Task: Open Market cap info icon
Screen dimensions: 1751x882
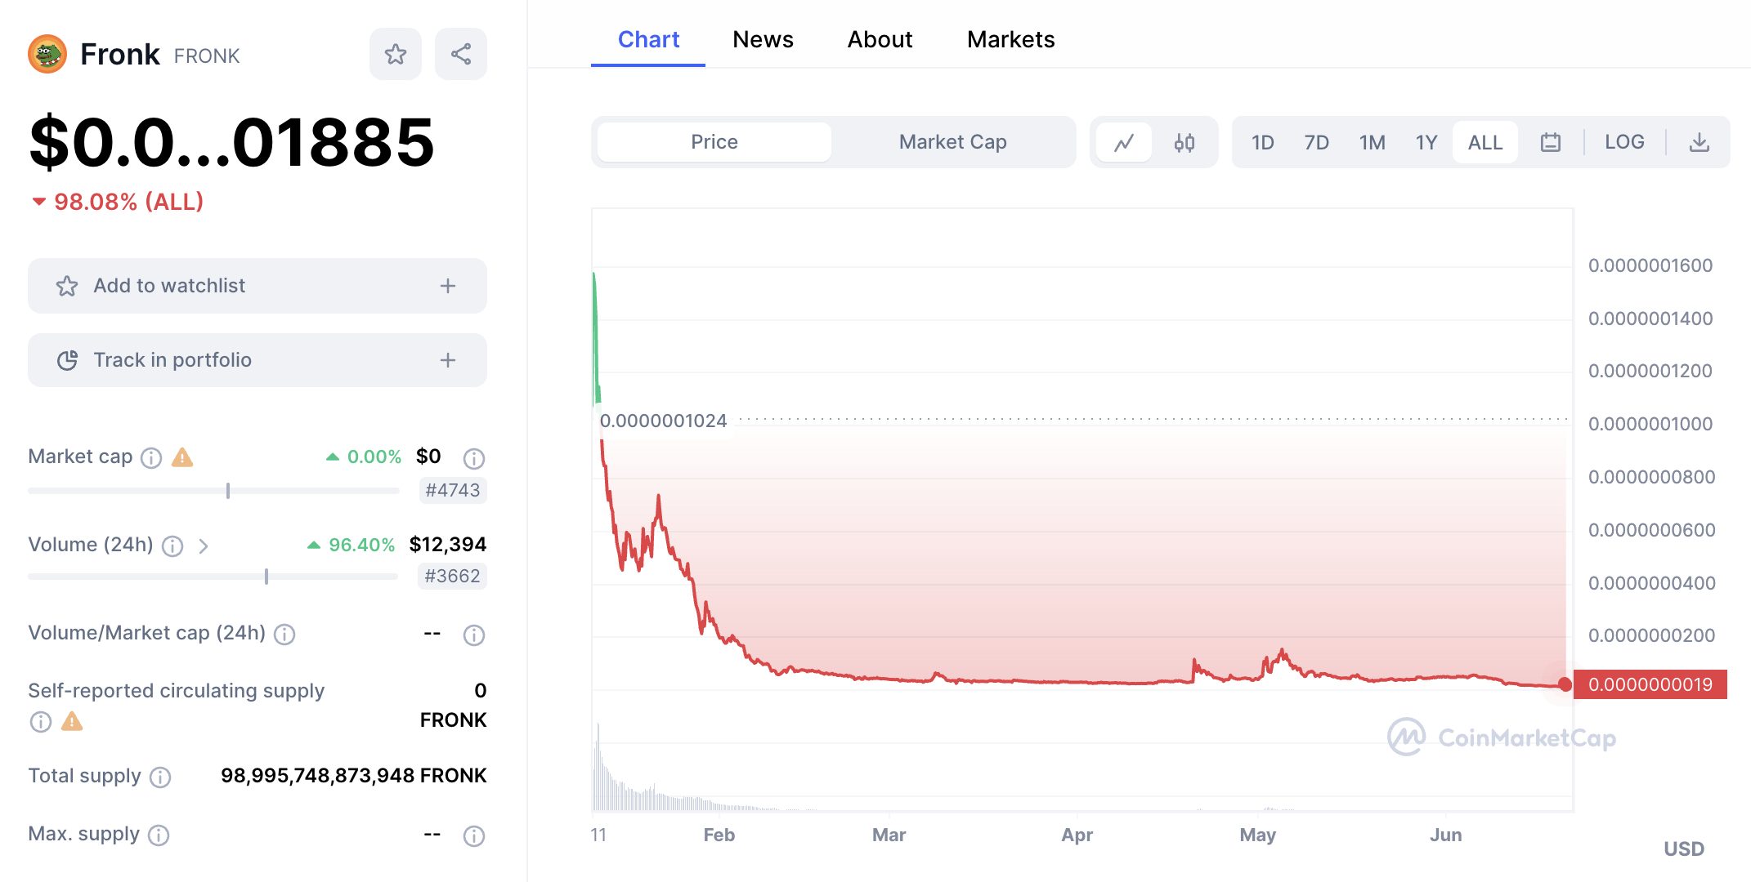Action: pyautogui.click(x=151, y=457)
